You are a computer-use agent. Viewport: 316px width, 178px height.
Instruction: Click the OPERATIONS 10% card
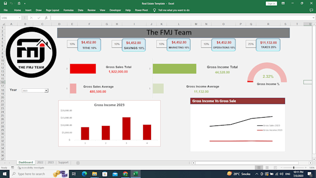224,45
